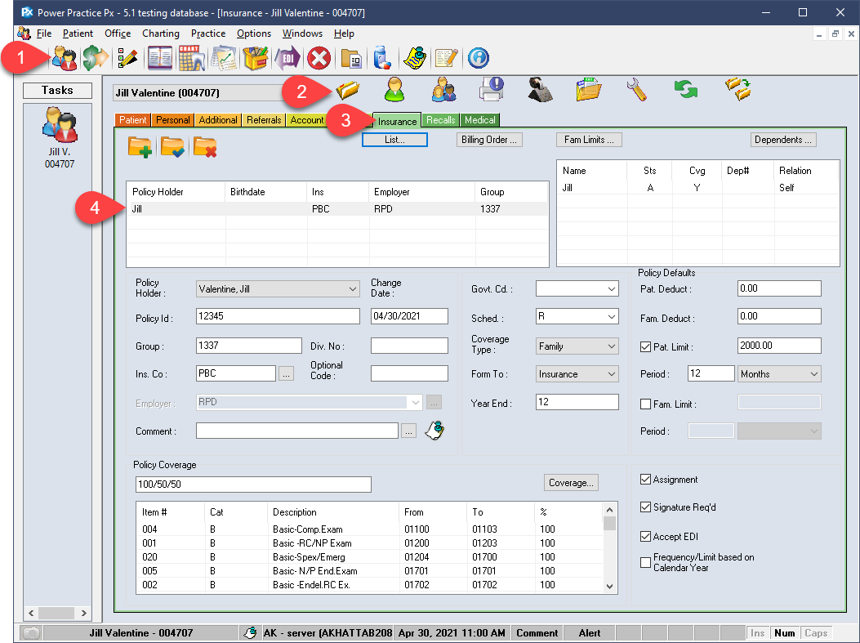
Task: Click the prescription bottle icon
Action: click(x=381, y=58)
